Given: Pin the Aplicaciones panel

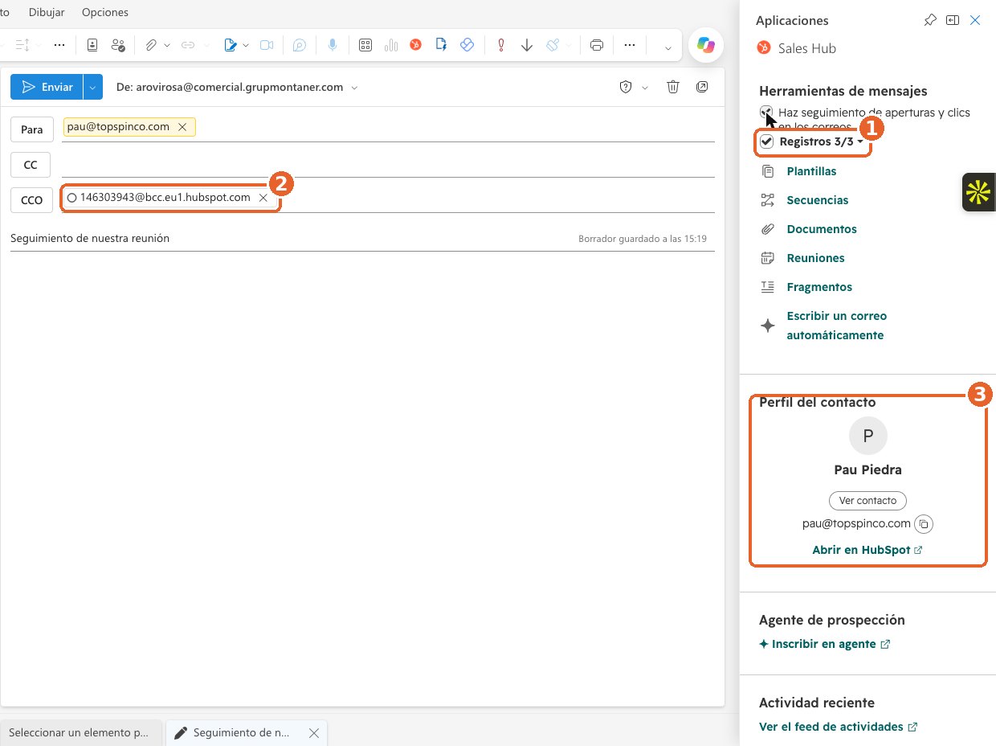Looking at the screenshot, I should [x=930, y=20].
